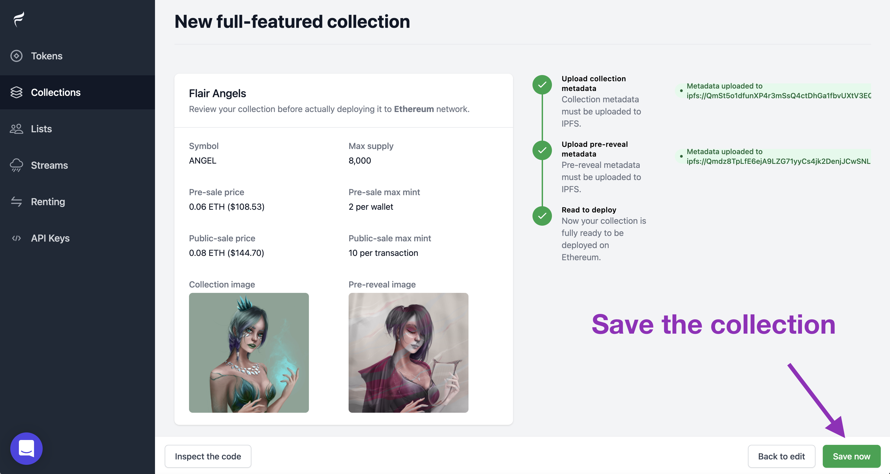Click the Back to edit button
Viewport: 890px width, 474px height.
pyautogui.click(x=781, y=456)
